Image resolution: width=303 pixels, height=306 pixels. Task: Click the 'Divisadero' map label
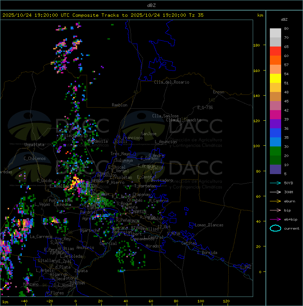[162, 180]
